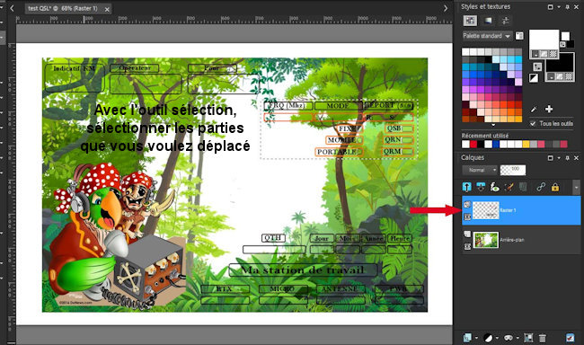
Task: Open Styles et textures panel options arrow
Action: (x=559, y=7)
